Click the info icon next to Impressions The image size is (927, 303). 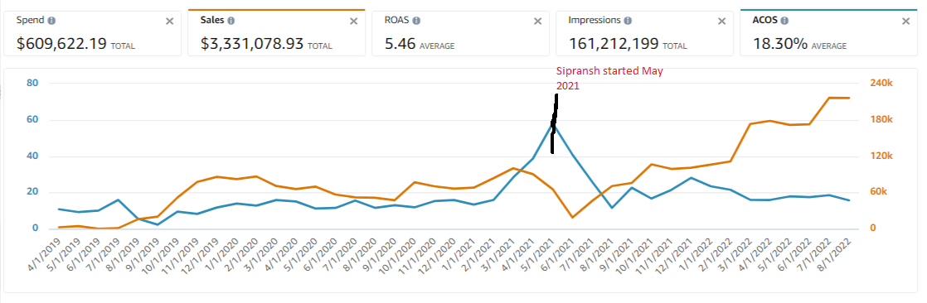point(628,21)
